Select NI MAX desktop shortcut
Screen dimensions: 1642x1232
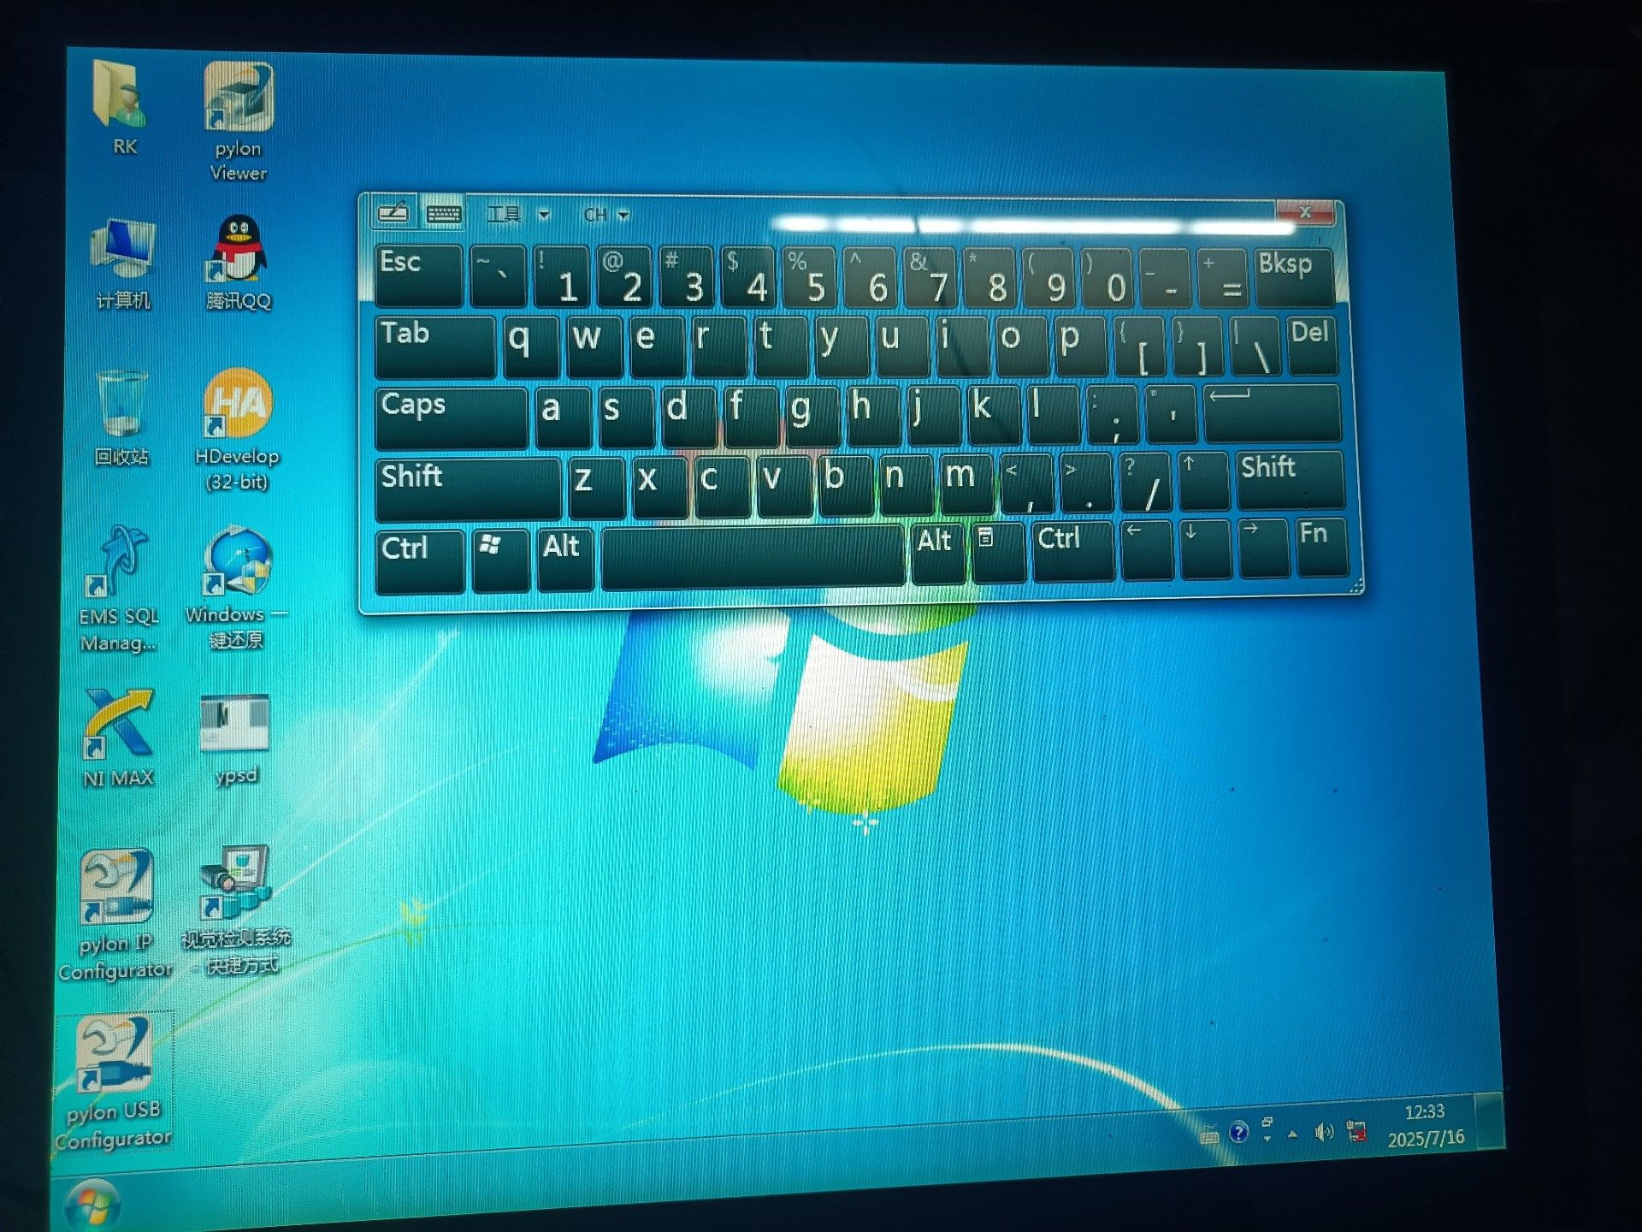118,724
